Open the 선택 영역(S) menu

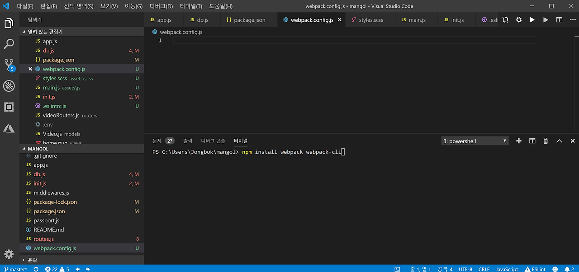[x=78, y=6]
